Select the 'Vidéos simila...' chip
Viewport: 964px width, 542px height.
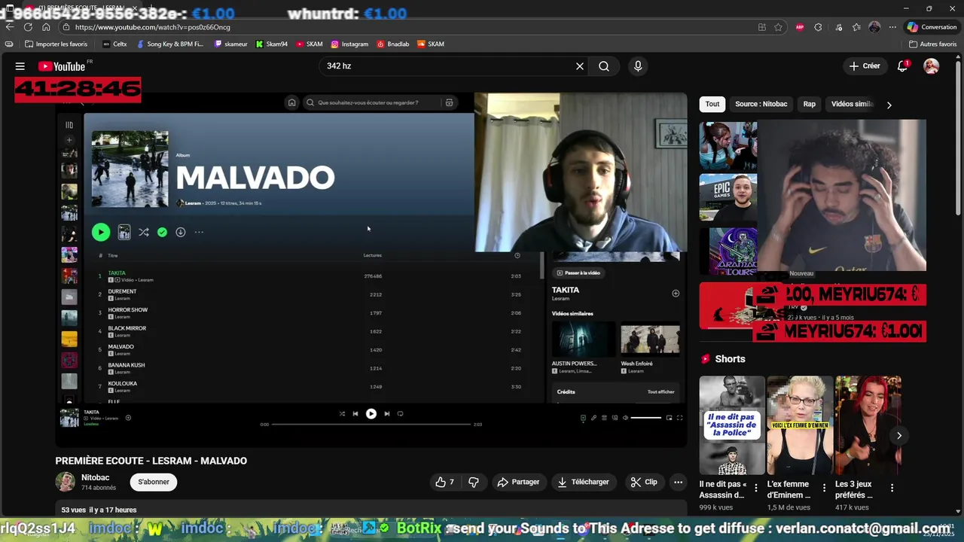pyautogui.click(x=851, y=104)
